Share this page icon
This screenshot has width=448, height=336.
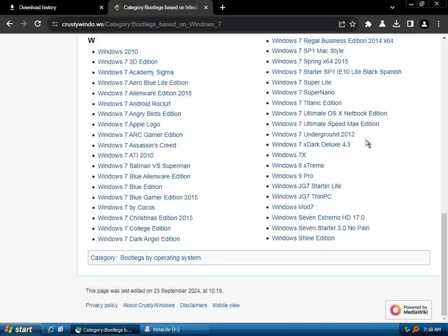click(342, 24)
